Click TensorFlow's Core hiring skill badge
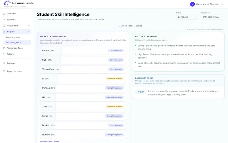The height and width of the screenshot is (143, 228). pos(116,69)
